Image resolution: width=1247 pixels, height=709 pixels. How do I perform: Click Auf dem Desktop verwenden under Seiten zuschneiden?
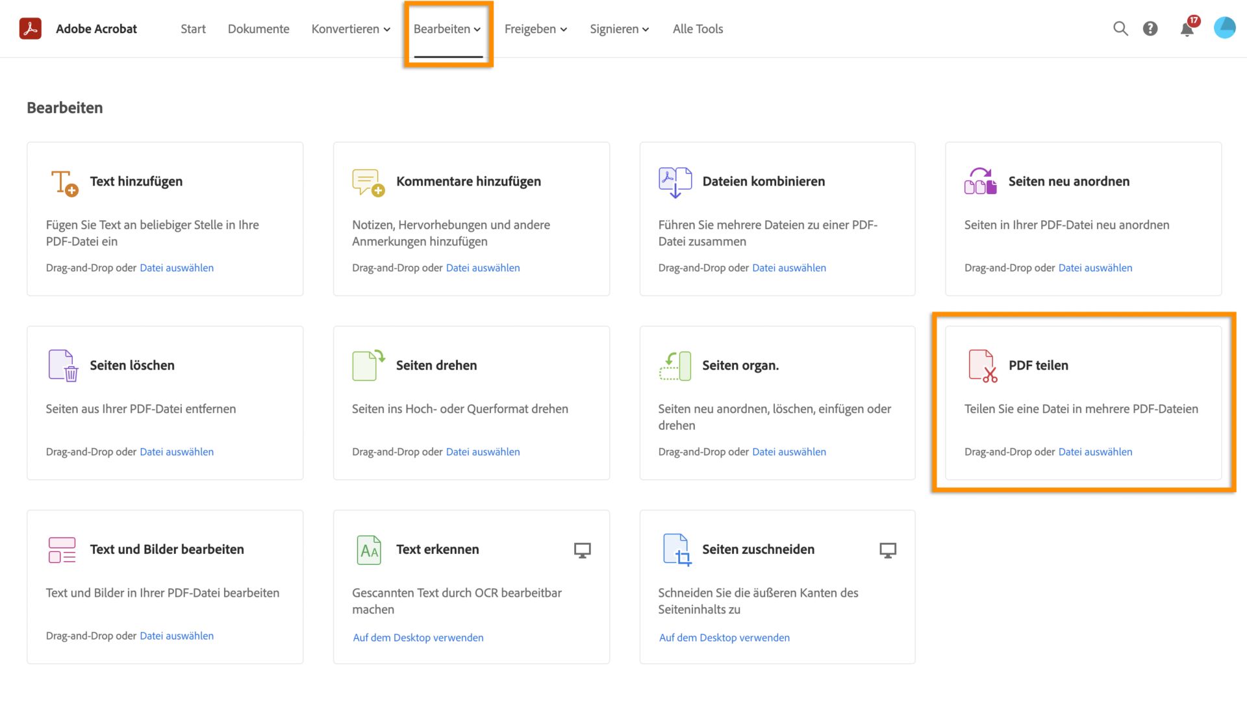724,638
